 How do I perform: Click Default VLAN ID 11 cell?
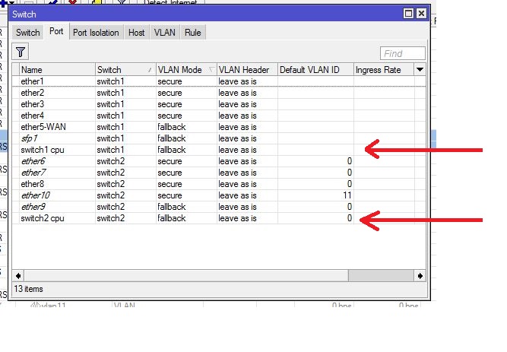coord(315,195)
